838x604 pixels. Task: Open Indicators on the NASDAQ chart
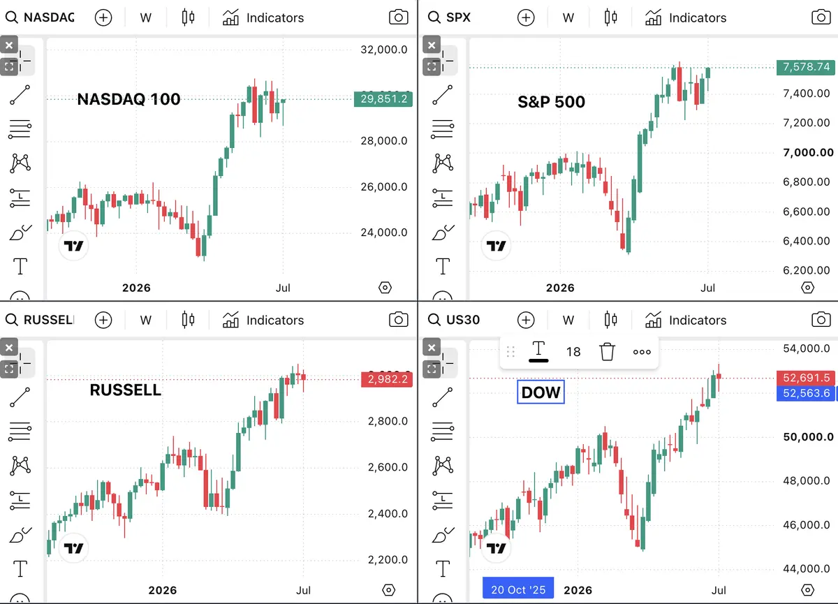coord(263,17)
